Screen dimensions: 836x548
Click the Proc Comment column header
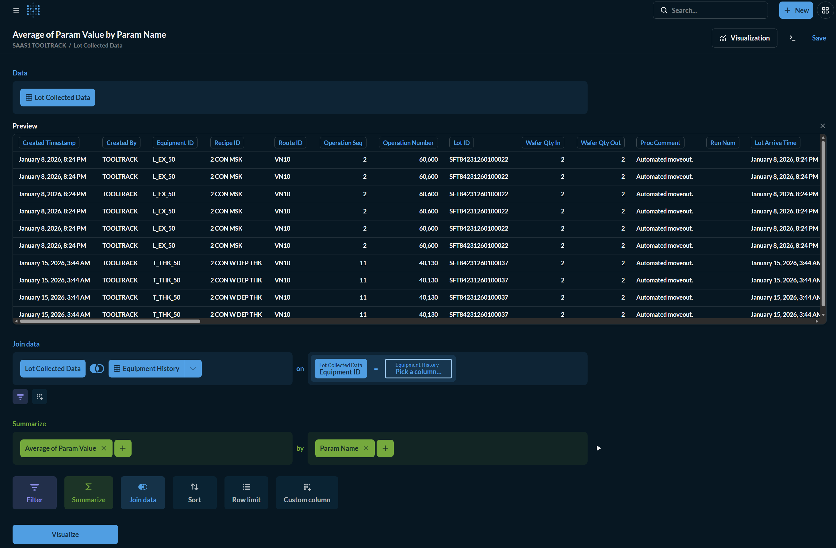coord(660,143)
